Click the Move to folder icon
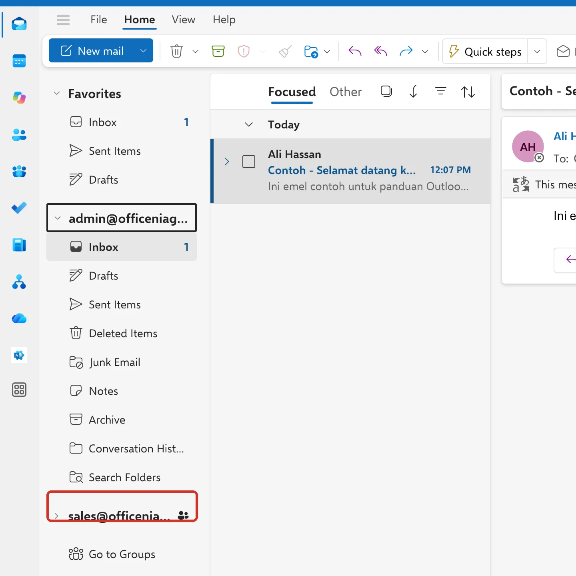Screen dimensions: 576x576 click(x=311, y=51)
